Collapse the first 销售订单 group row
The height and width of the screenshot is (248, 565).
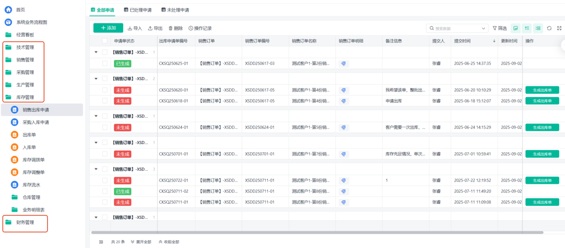pyautogui.click(x=97, y=52)
